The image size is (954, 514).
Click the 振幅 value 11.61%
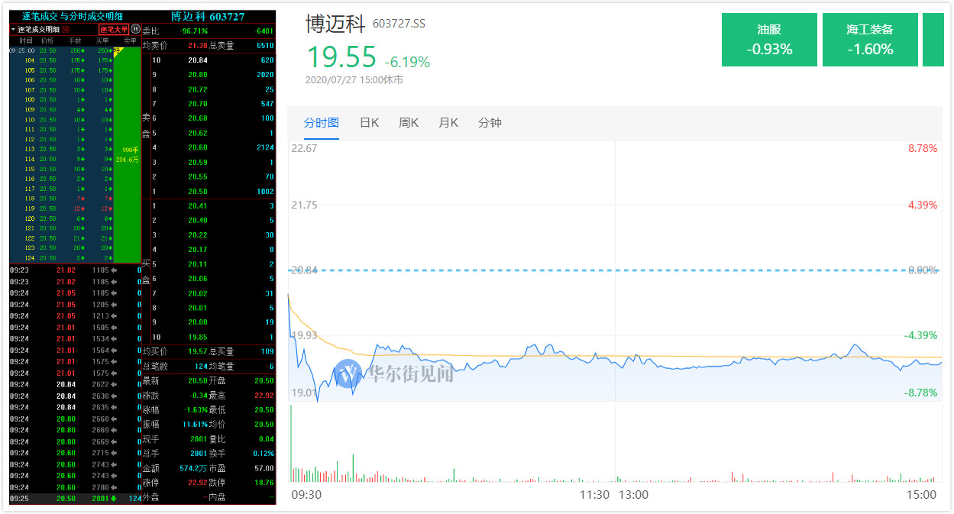click(194, 424)
